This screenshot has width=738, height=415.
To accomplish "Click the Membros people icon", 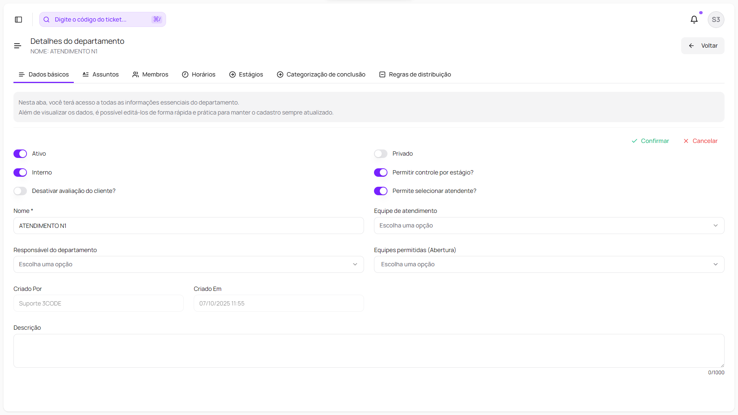I will (136, 75).
